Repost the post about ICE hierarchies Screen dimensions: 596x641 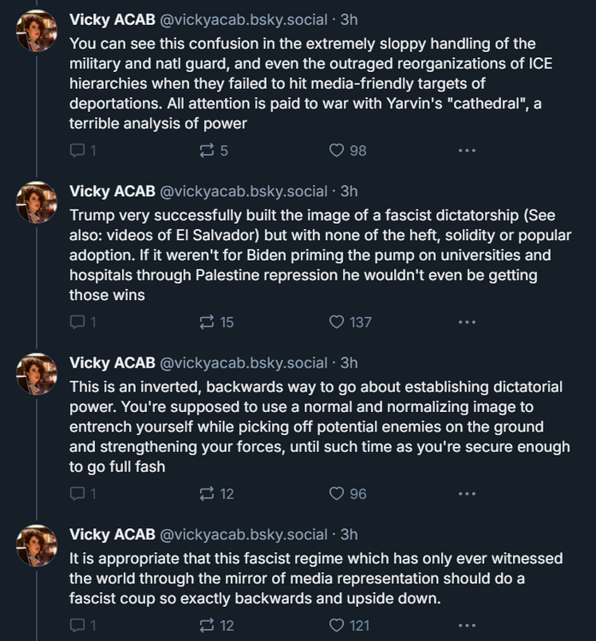[205, 150]
